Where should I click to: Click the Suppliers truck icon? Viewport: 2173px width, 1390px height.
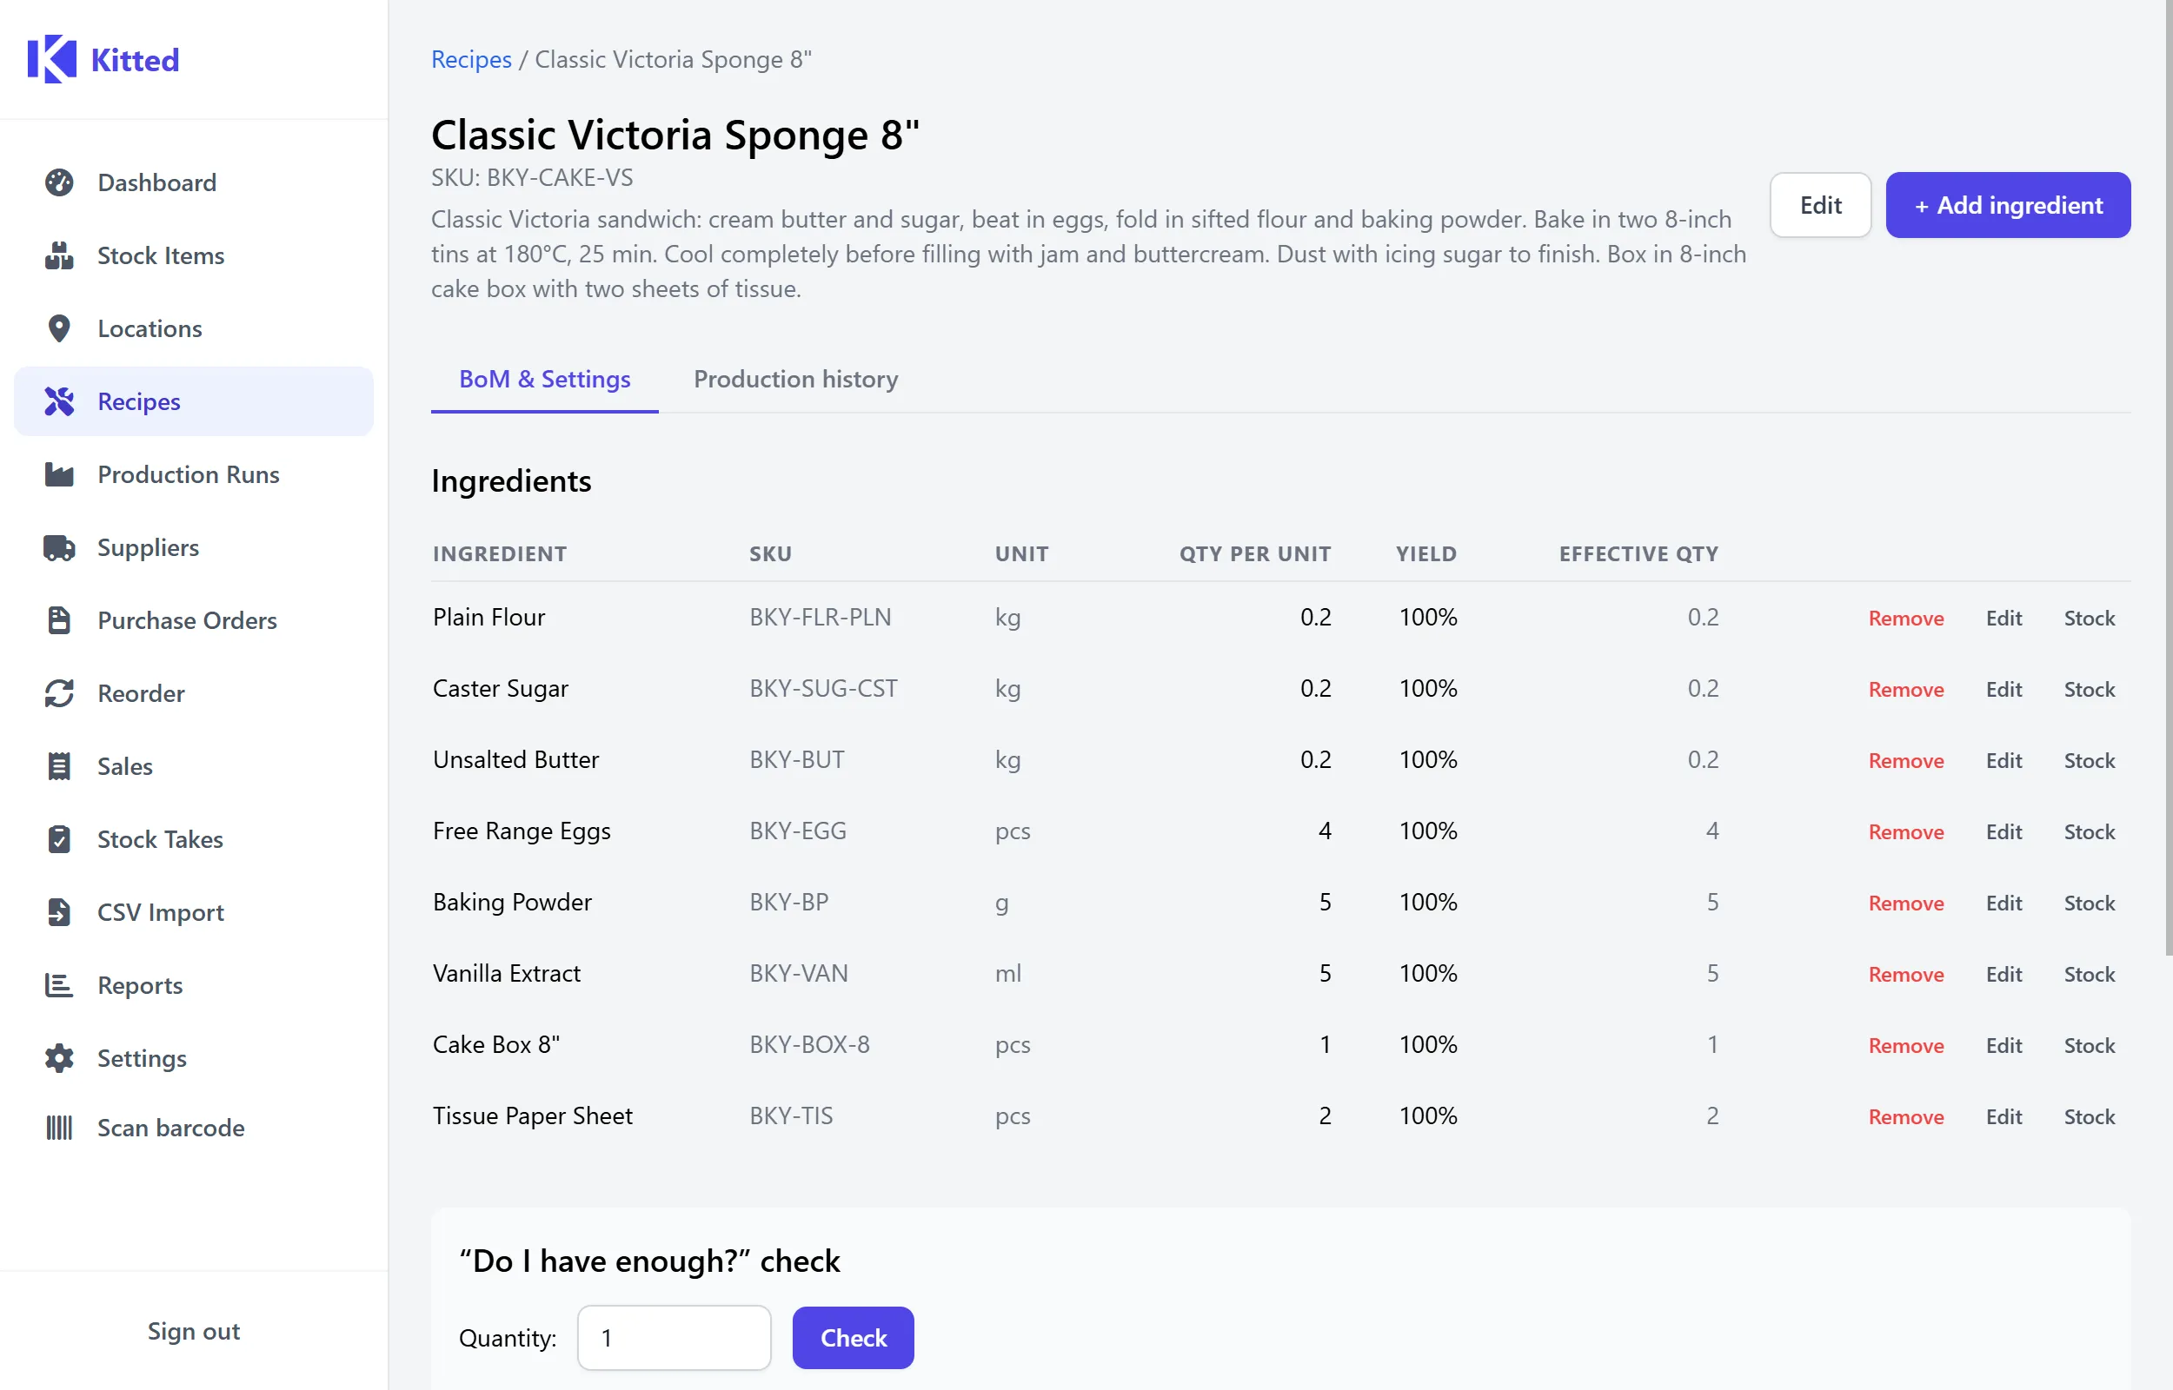click(x=60, y=547)
